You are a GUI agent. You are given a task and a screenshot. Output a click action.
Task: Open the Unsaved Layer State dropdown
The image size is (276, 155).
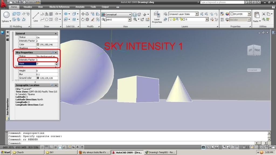(x=197, y=14)
